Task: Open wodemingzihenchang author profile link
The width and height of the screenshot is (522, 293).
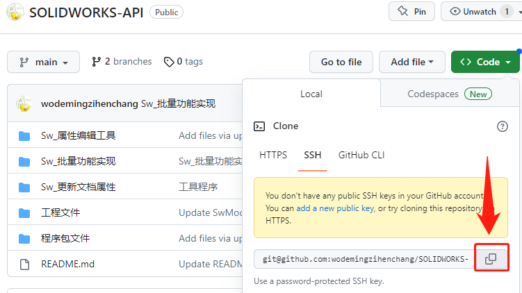Action: [89, 103]
